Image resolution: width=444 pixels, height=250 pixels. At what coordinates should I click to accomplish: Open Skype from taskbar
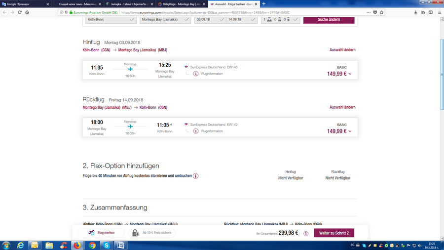coord(107,246)
